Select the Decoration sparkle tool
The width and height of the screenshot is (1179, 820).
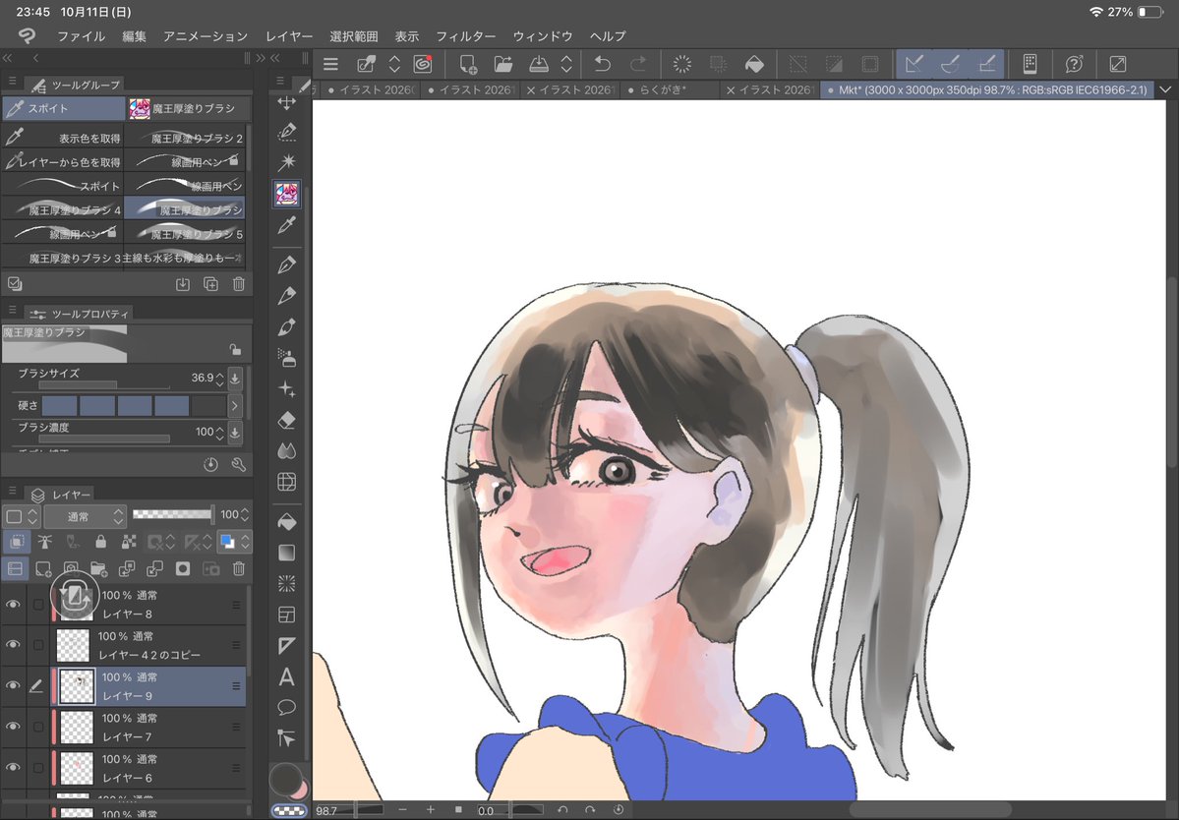pos(286,388)
